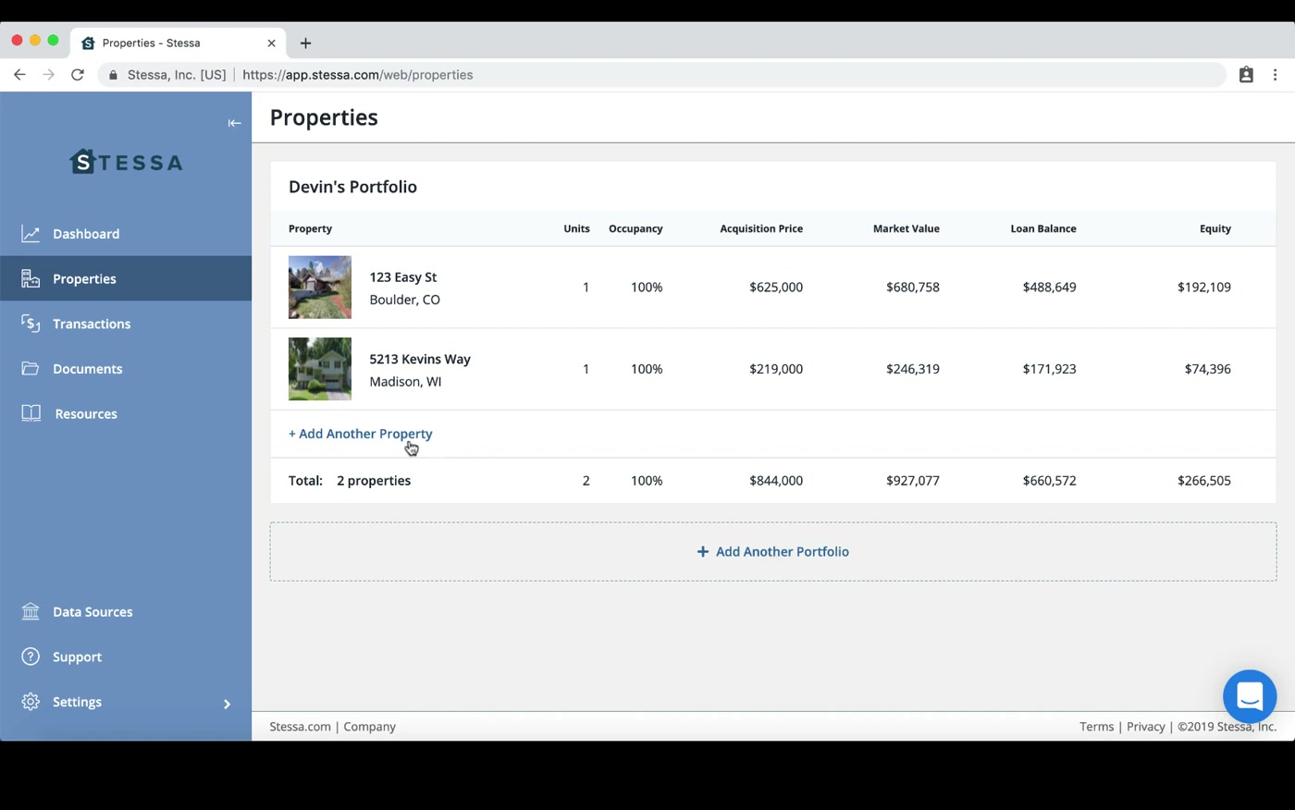Image resolution: width=1295 pixels, height=810 pixels.
Task: Open the Terms footer link
Action: tap(1096, 727)
